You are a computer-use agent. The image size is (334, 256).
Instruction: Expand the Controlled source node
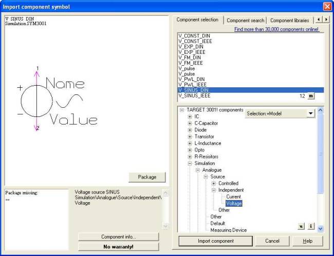(x=214, y=184)
